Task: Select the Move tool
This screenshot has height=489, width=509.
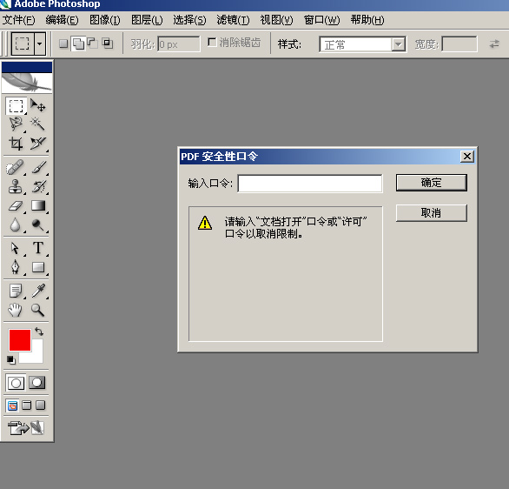Action: pos(37,106)
